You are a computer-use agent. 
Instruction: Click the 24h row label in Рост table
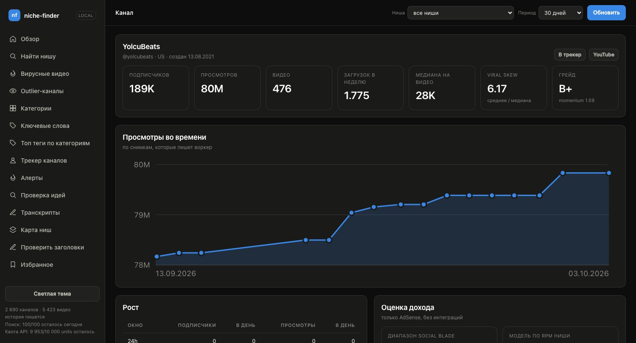click(133, 341)
